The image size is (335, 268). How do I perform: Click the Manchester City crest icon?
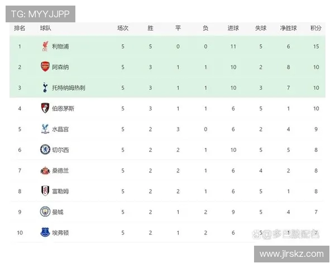click(45, 212)
